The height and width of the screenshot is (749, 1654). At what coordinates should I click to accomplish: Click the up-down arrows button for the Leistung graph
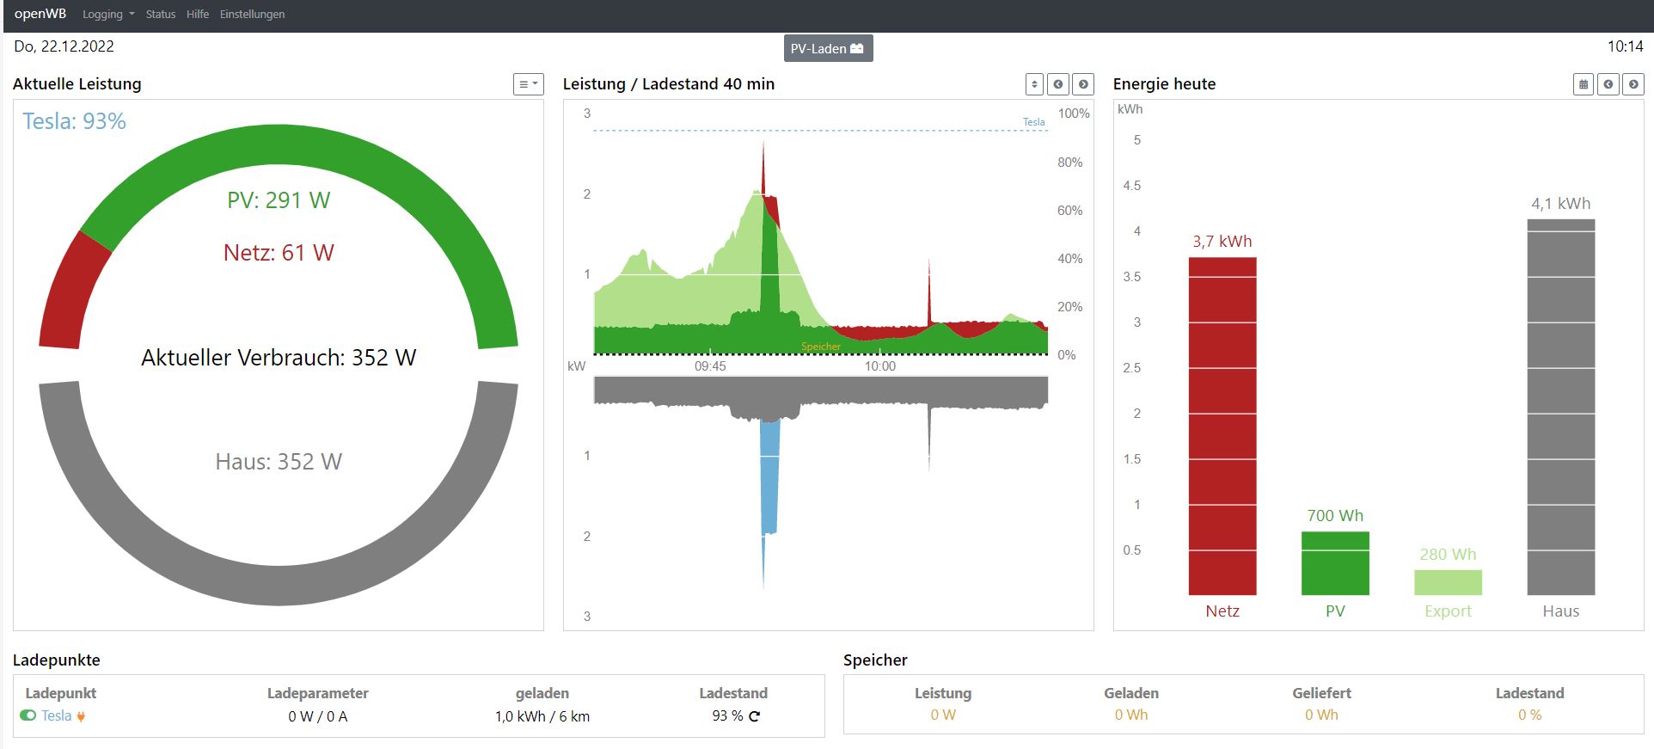pos(1034,84)
